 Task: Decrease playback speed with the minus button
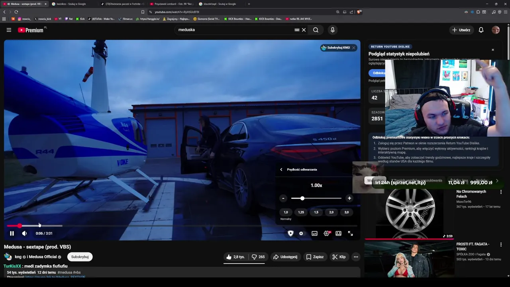pos(283,198)
